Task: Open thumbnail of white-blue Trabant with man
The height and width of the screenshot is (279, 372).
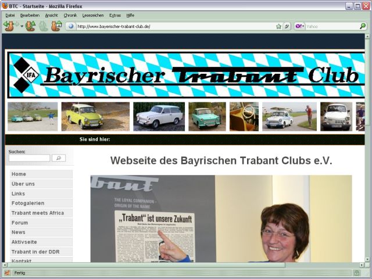Action: [289, 116]
